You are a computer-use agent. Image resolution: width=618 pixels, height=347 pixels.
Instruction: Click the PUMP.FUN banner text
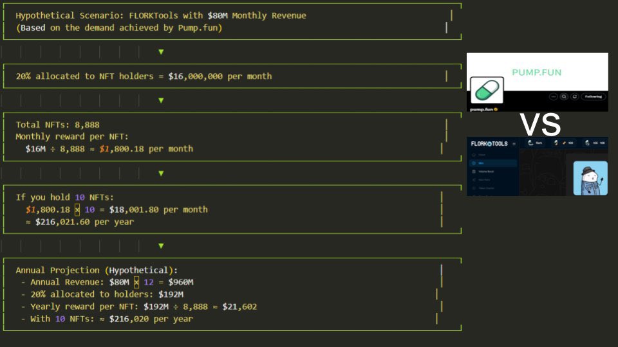click(x=536, y=73)
